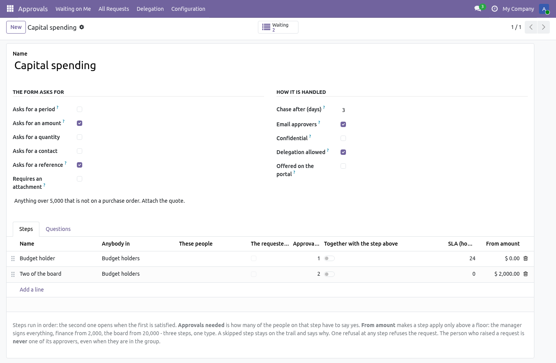Go to the next record arrow

(544, 27)
